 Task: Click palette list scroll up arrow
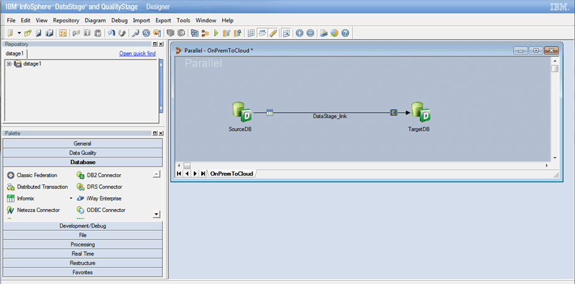coord(156,174)
